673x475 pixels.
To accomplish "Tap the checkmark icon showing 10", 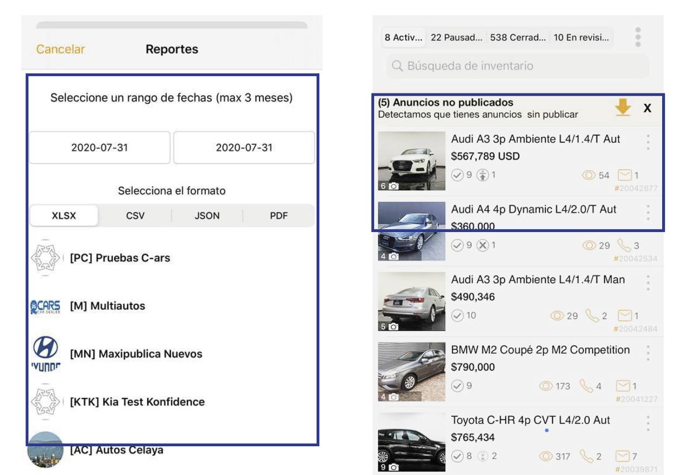I will [458, 315].
